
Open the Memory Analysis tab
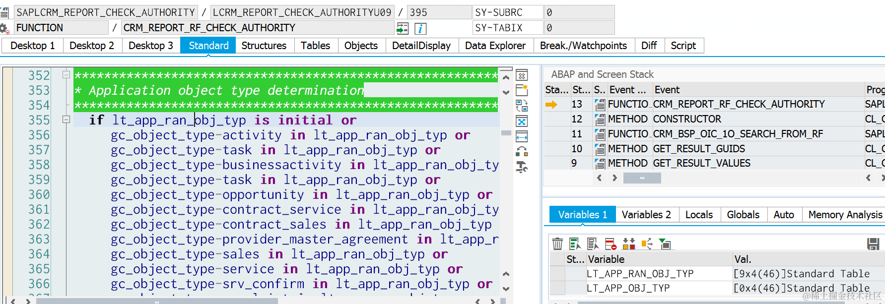click(845, 215)
